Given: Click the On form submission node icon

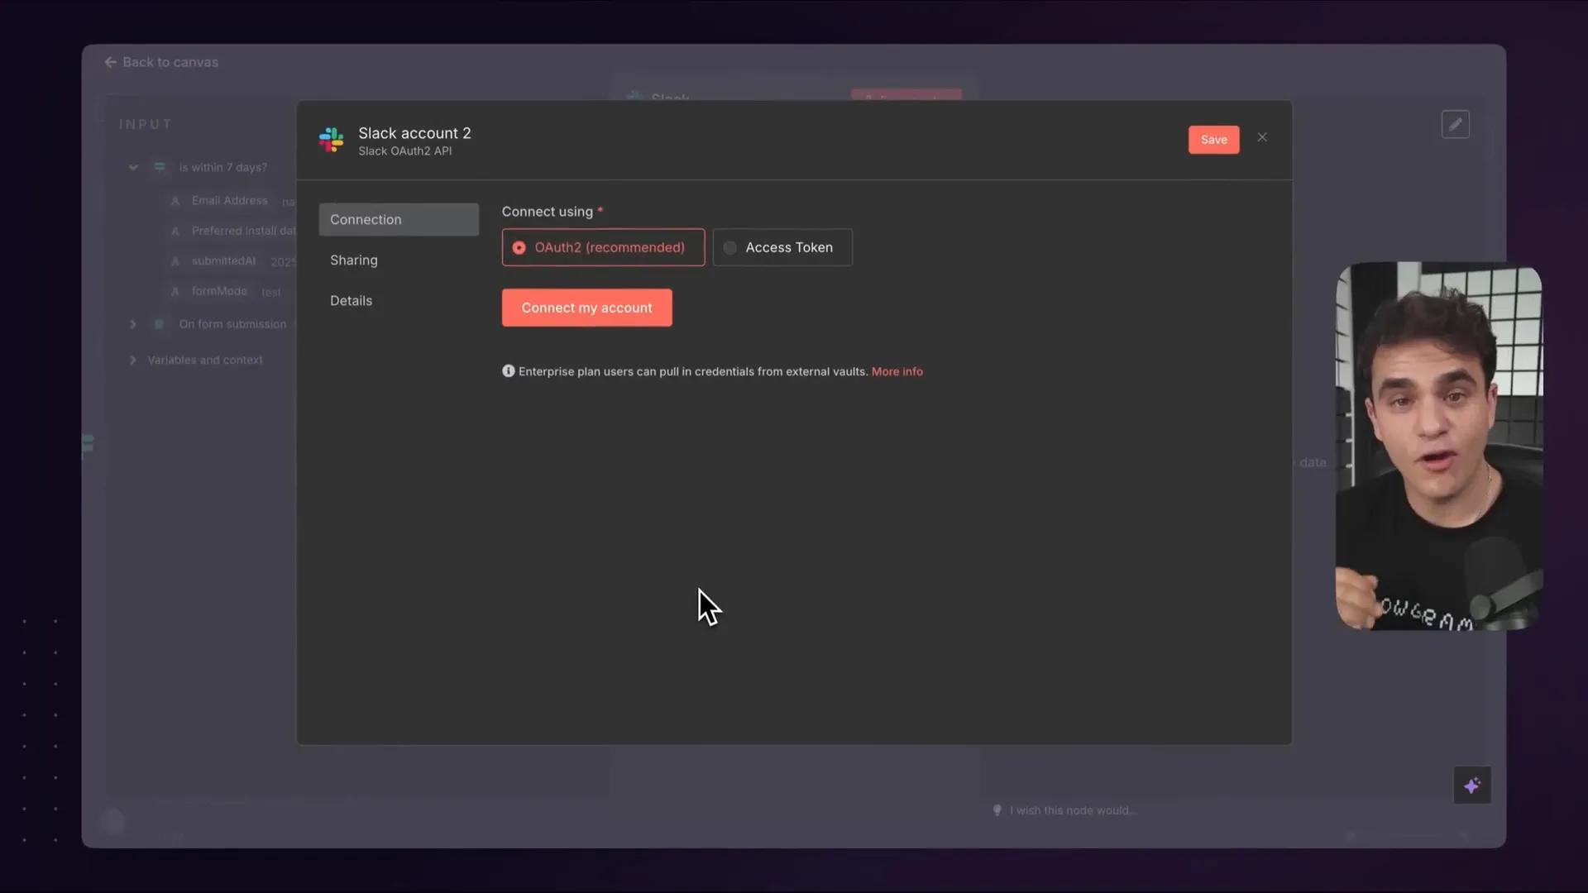Looking at the screenshot, I should click(160, 324).
